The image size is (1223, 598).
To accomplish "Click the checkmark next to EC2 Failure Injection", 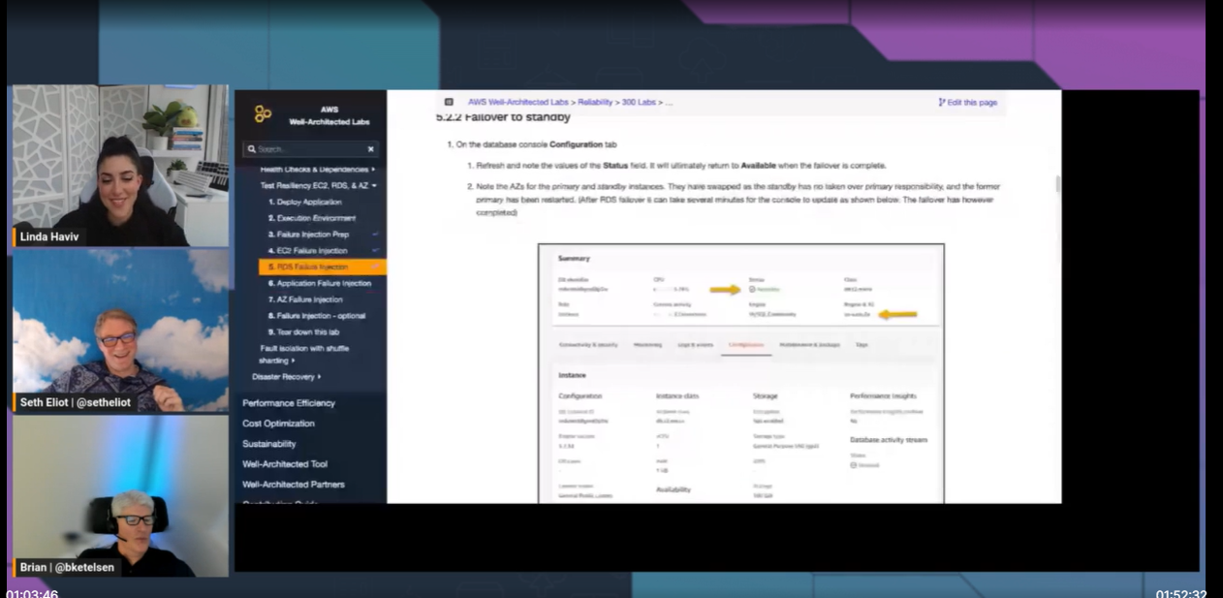I will point(375,251).
